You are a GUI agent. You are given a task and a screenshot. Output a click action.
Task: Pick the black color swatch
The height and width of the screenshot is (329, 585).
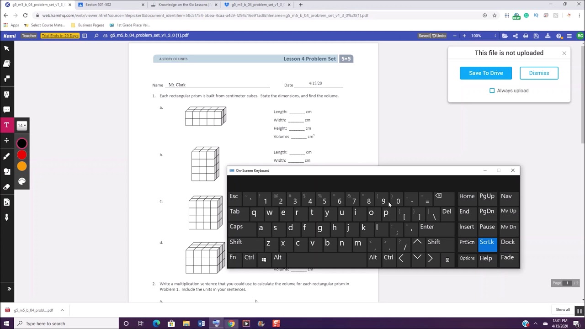(x=22, y=144)
